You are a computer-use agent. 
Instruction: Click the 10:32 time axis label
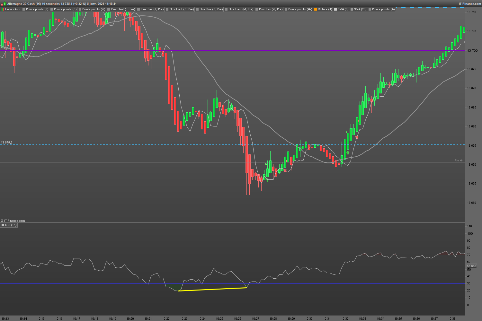tap(345, 319)
